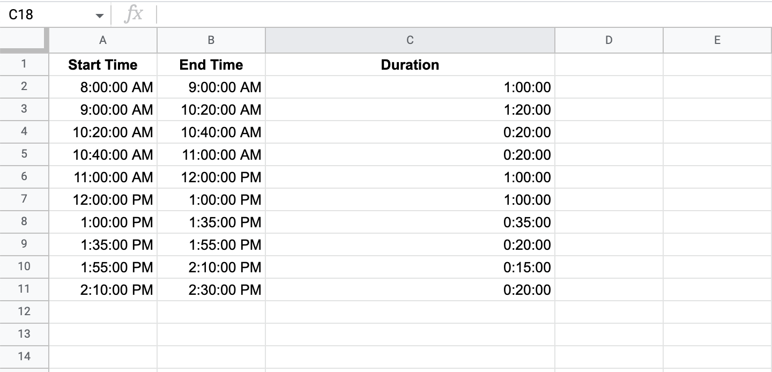Viewport: 772px width, 372px height.
Task: Select Duration cell 0:20:00 in row 5
Action: [x=410, y=154]
